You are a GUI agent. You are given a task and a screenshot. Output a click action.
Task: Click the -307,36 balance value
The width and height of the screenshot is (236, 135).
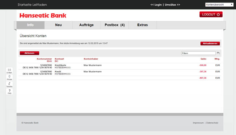click(x=203, y=72)
